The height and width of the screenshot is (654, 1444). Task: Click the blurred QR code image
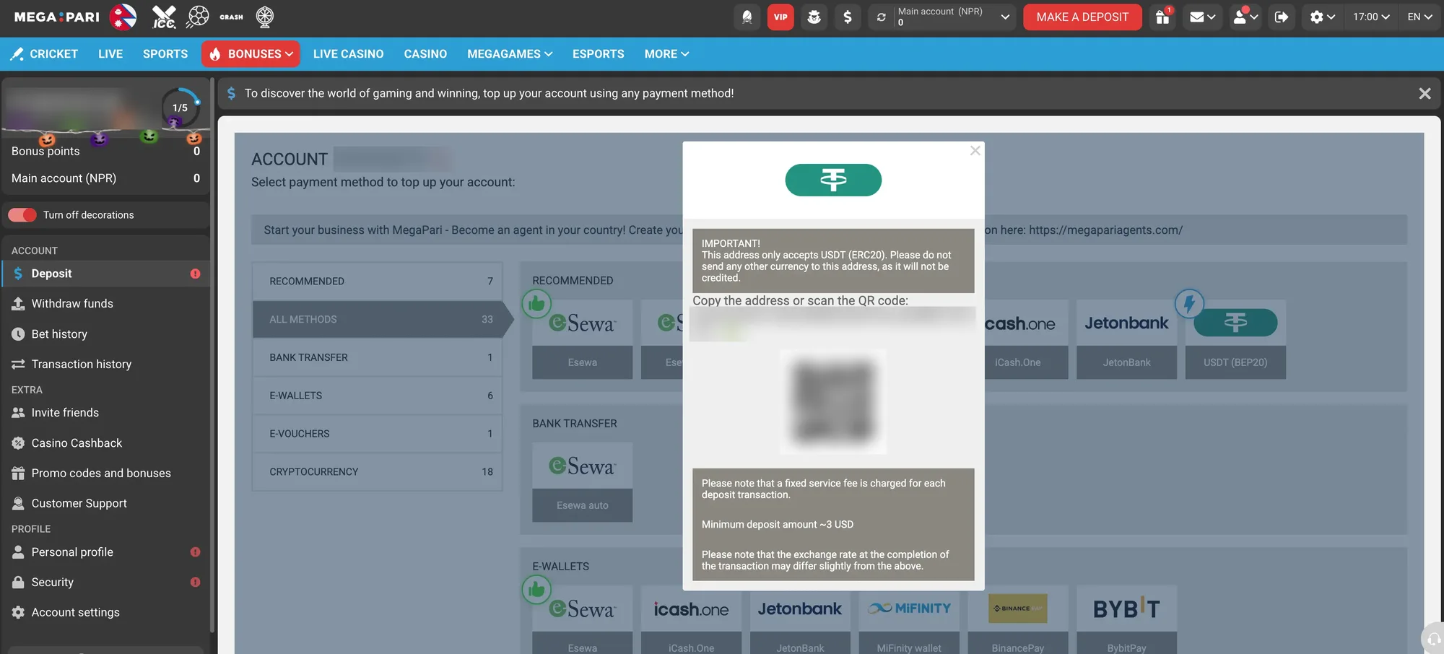(x=833, y=401)
